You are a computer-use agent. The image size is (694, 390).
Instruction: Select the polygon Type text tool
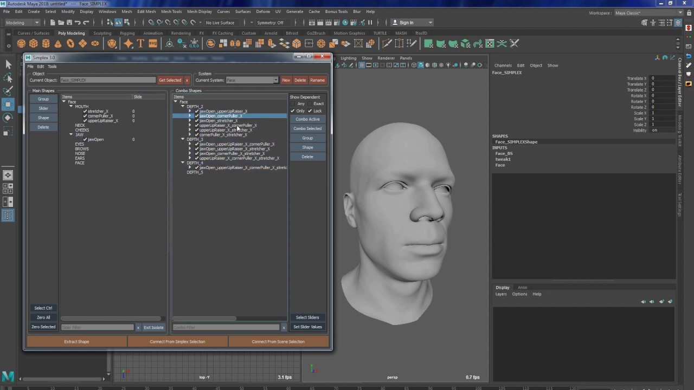pos(140,43)
